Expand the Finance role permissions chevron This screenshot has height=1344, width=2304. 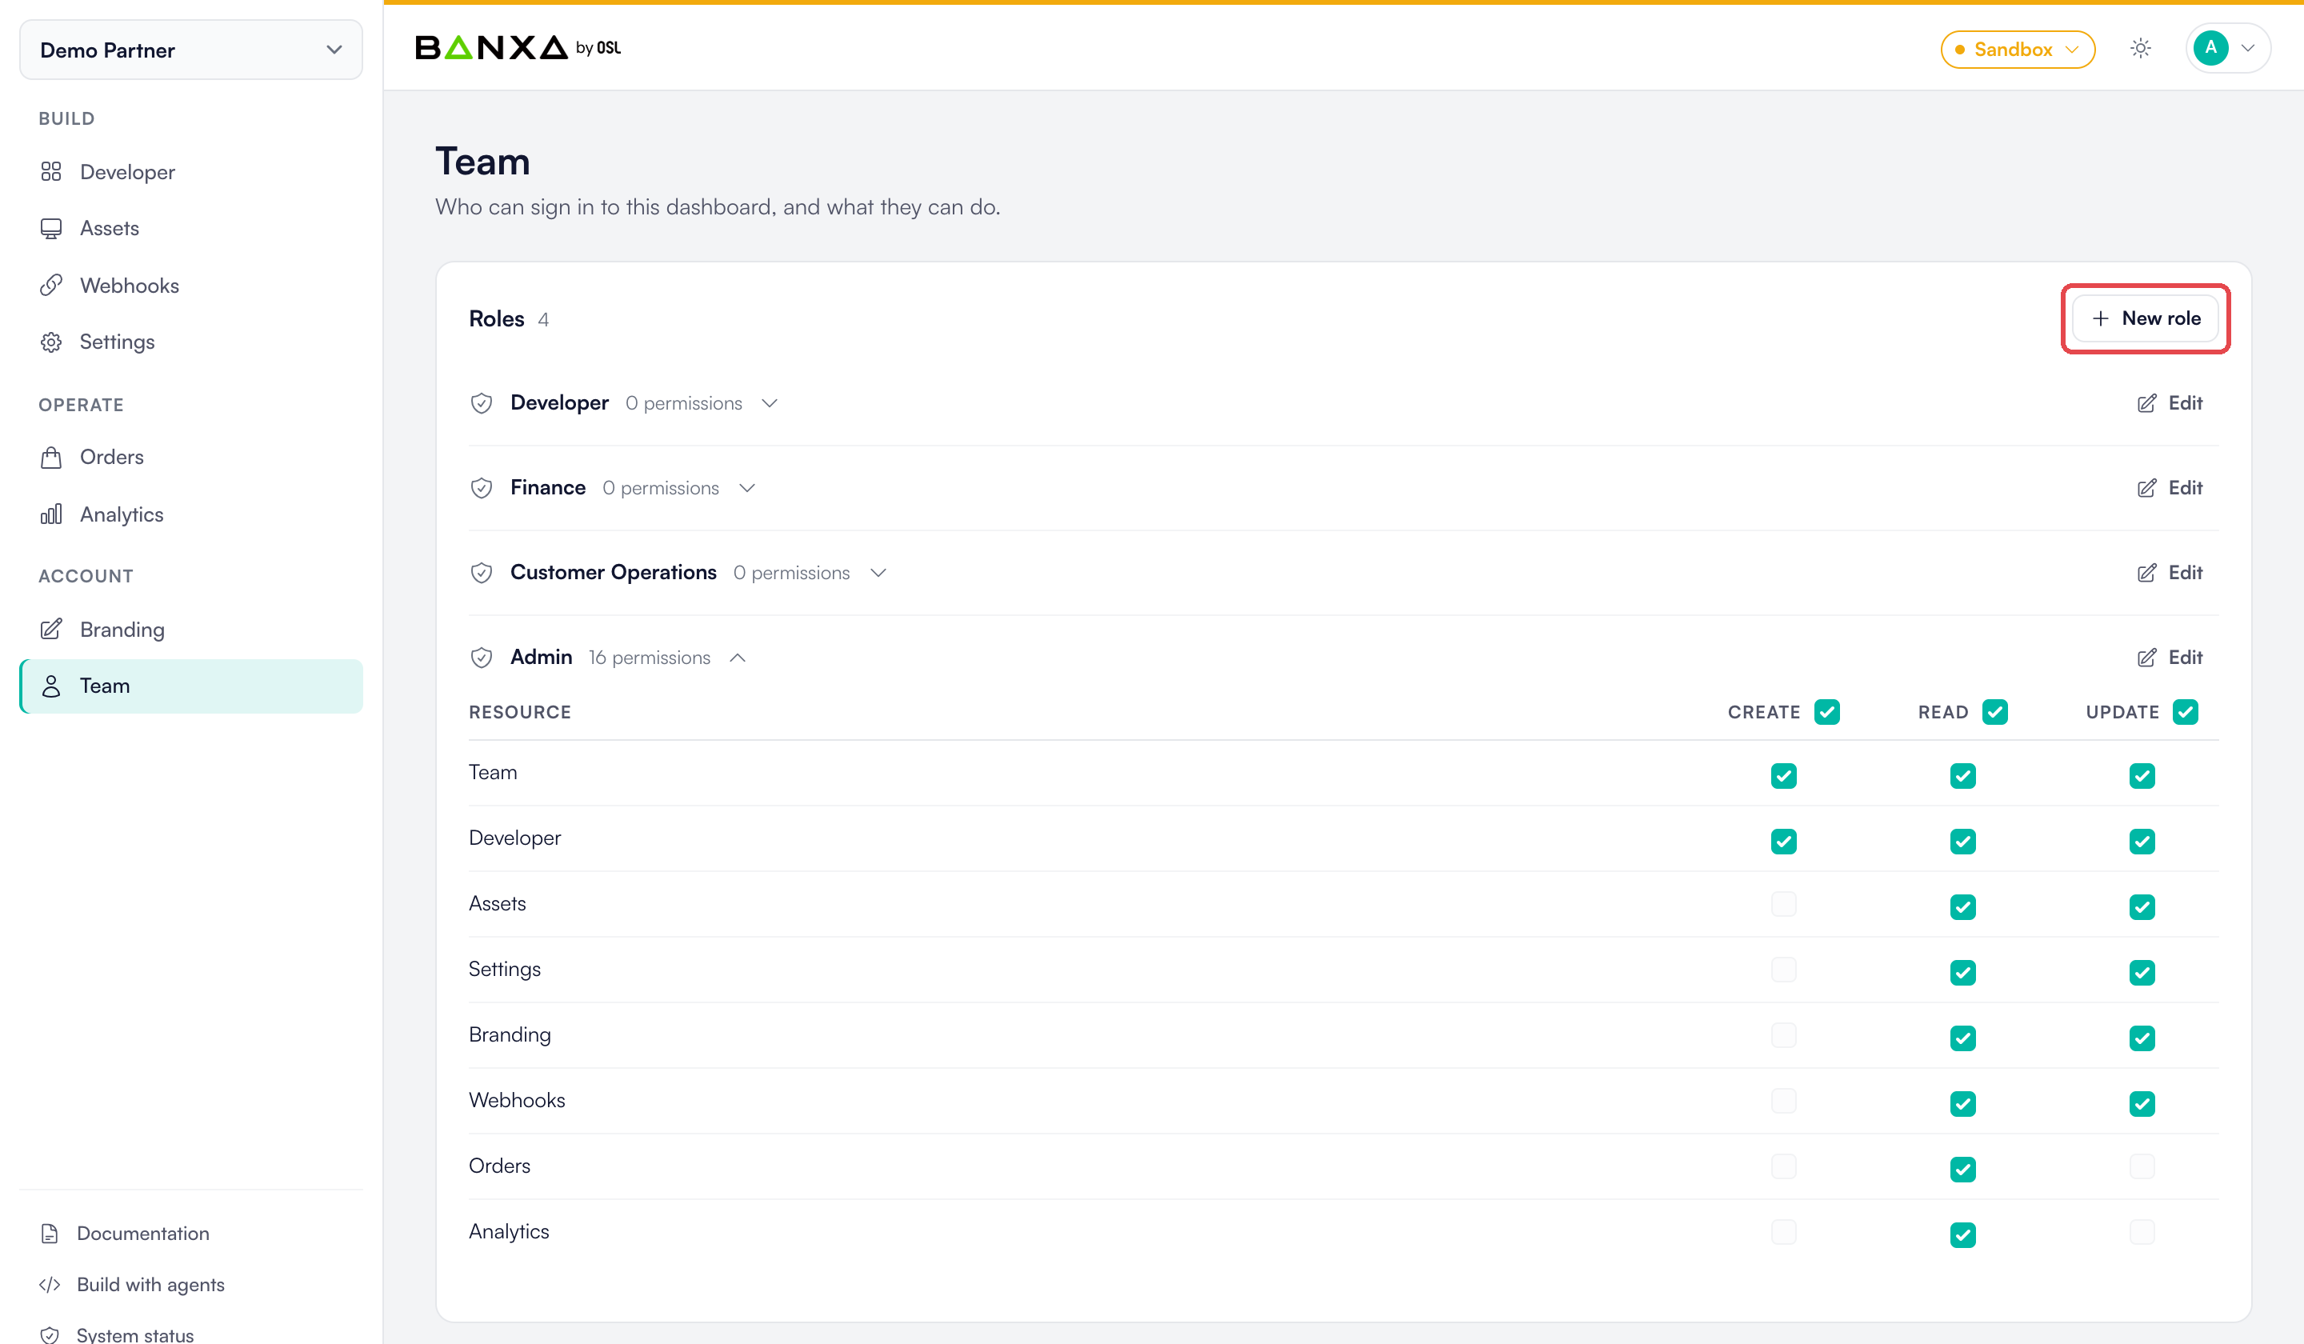pyautogui.click(x=747, y=488)
